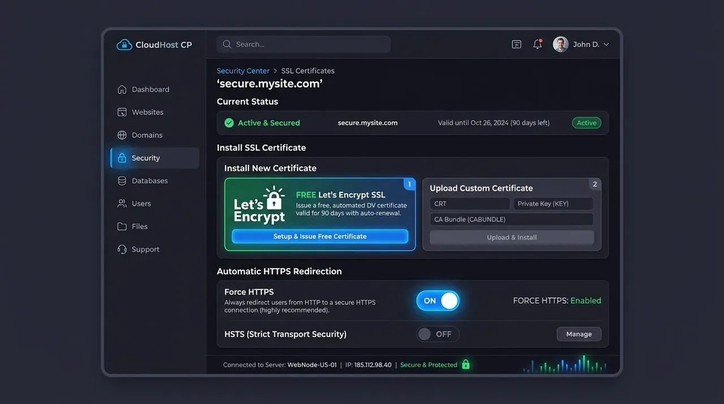Click 'Upload Custom Certificate' heading
Image resolution: width=724 pixels, height=404 pixels.
pyautogui.click(x=481, y=188)
